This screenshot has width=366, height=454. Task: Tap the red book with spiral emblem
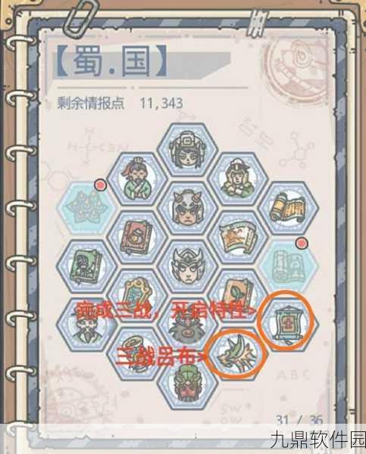point(136,238)
